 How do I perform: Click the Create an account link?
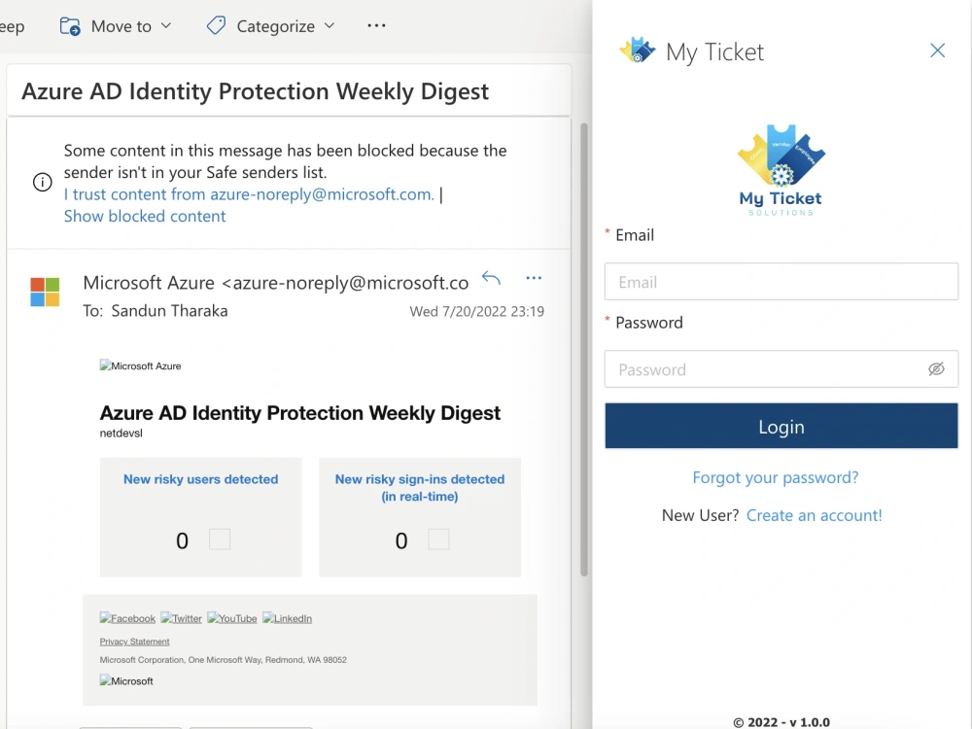815,515
